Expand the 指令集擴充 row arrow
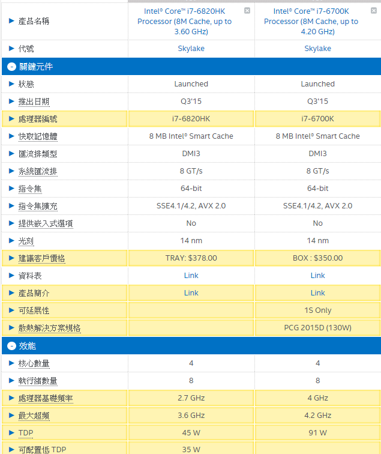381x454 pixels. [x=11, y=206]
